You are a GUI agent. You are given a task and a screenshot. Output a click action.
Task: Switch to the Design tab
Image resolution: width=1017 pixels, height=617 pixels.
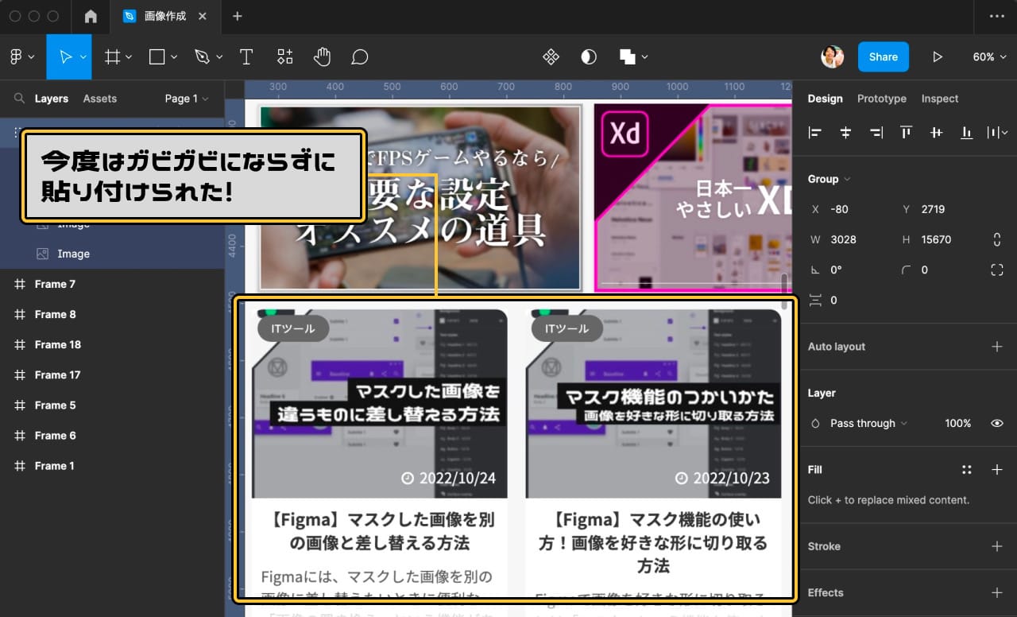click(x=825, y=99)
